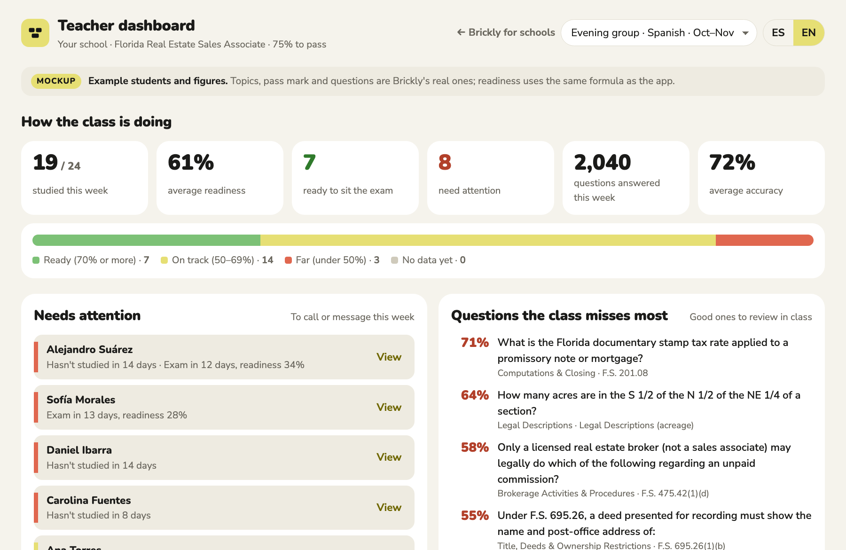Click the documentary stamp tax rate question
This screenshot has width=846, height=550.
coord(643,351)
